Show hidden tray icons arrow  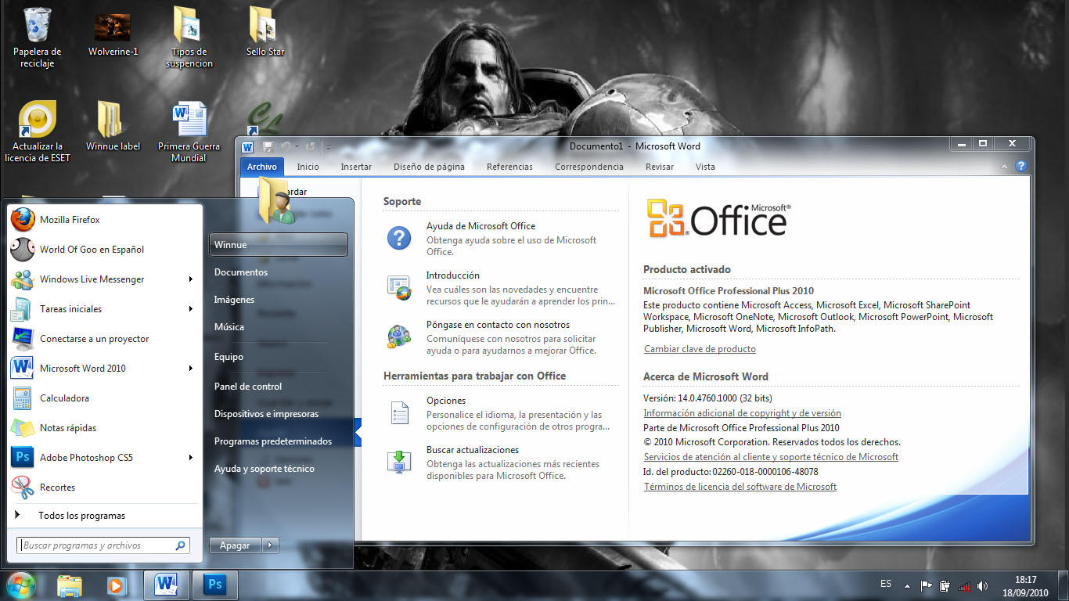(907, 585)
